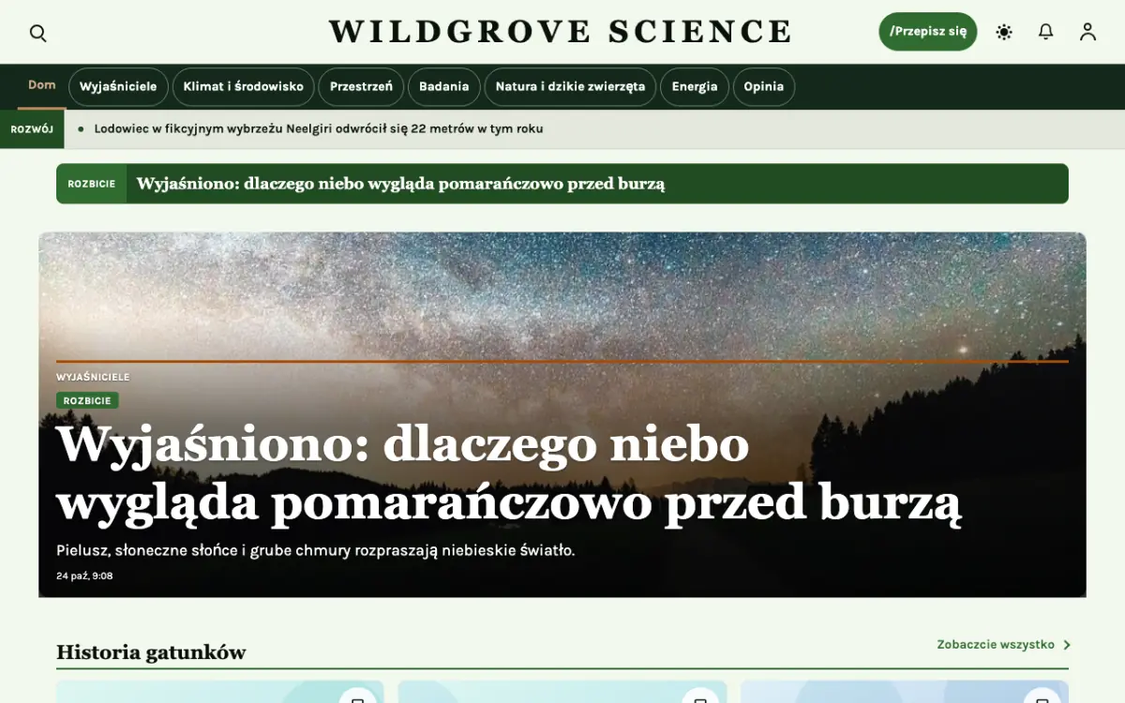1125x703 pixels.
Task: Go to the Wildgrove Science homepage logo
Action: 561,32
